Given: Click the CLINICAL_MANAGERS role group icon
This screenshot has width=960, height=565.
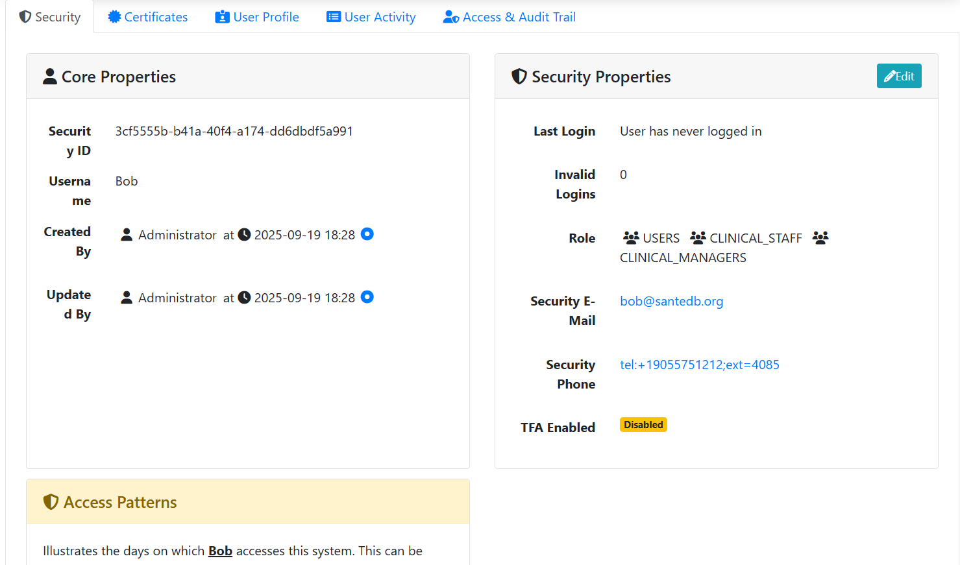Looking at the screenshot, I should (820, 237).
